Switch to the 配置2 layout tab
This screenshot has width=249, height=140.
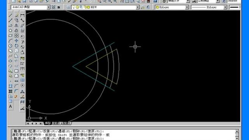coord(67,123)
